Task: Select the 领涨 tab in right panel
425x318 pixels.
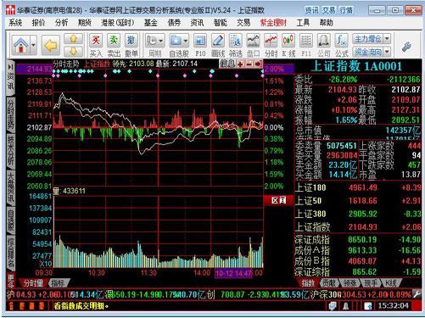Action: pos(350,282)
